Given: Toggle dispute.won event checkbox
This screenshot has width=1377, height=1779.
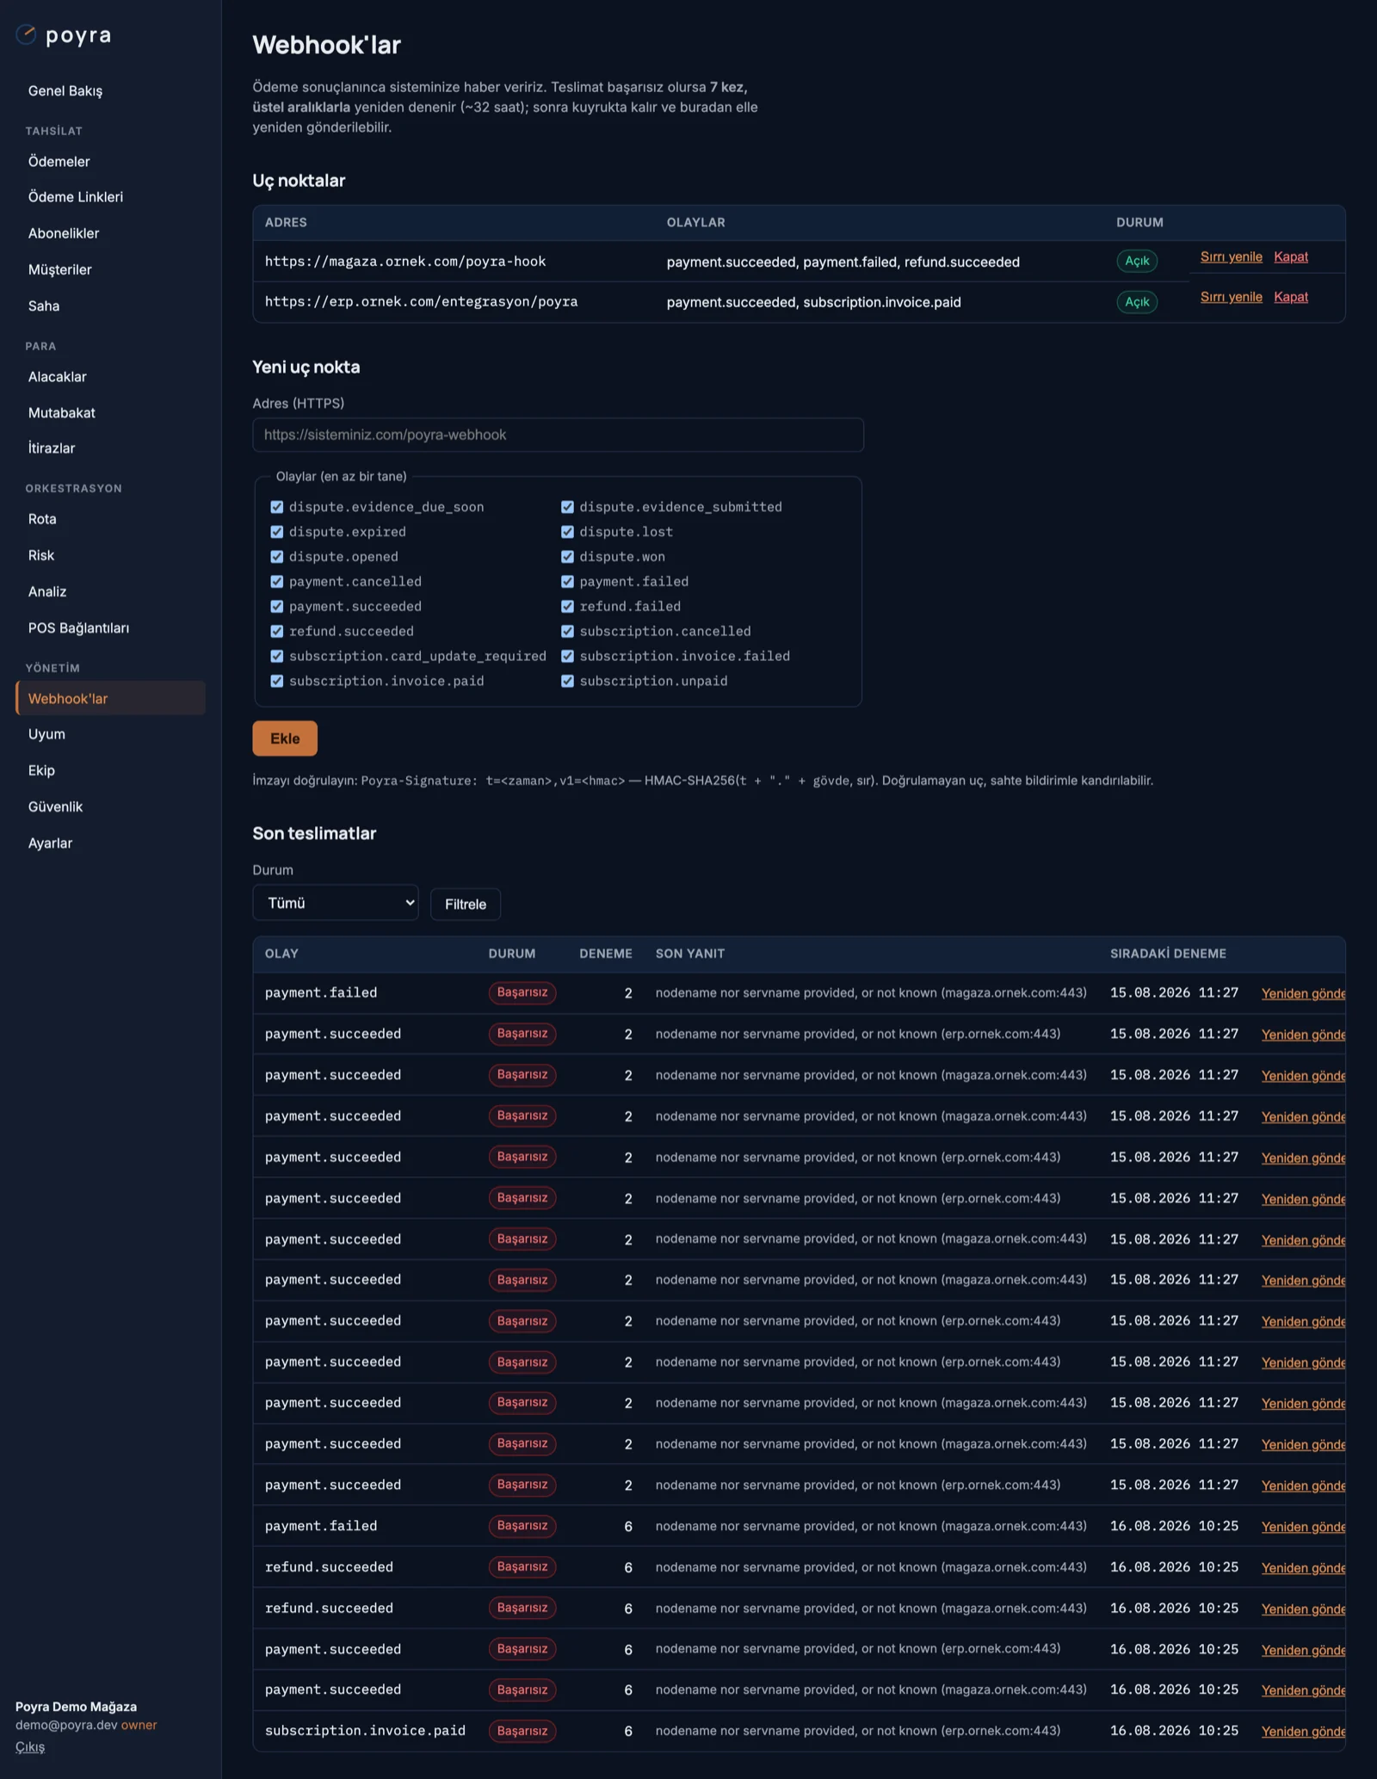Looking at the screenshot, I should (567, 557).
